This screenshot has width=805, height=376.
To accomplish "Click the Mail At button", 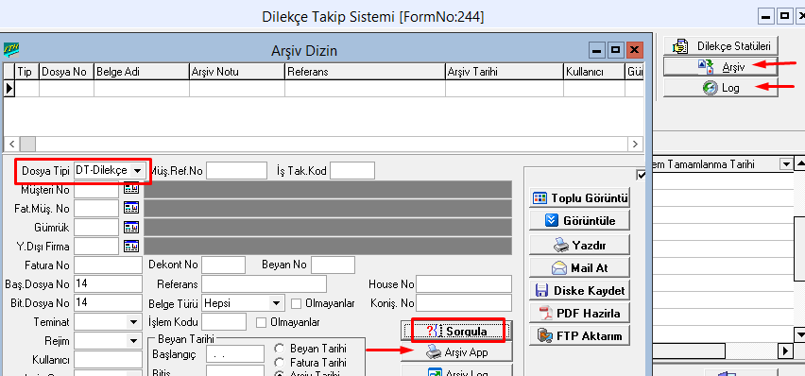I will 579,267.
